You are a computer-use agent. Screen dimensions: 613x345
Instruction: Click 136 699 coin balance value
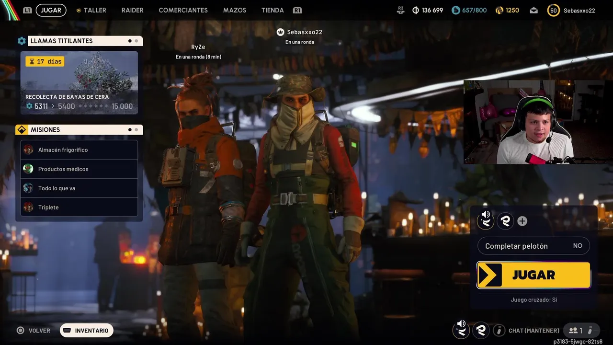432,10
